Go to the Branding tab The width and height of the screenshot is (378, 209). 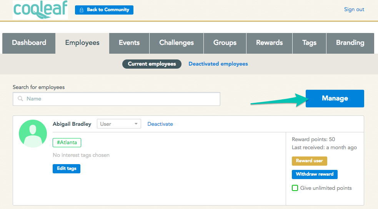pyautogui.click(x=350, y=43)
